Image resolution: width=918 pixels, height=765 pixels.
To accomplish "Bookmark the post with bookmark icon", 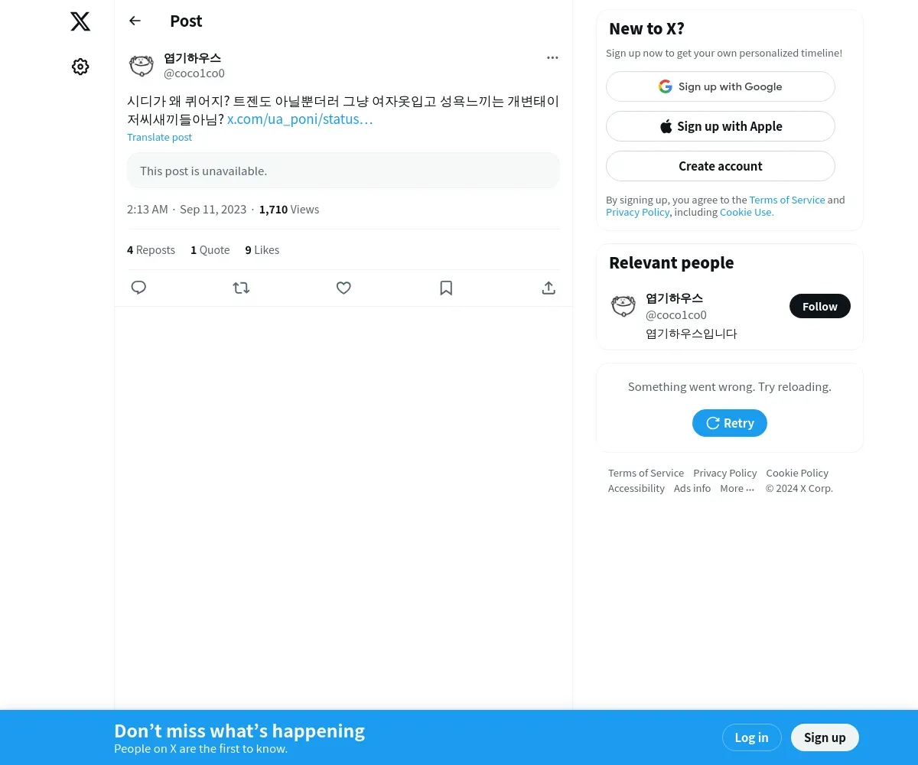I will (446, 288).
